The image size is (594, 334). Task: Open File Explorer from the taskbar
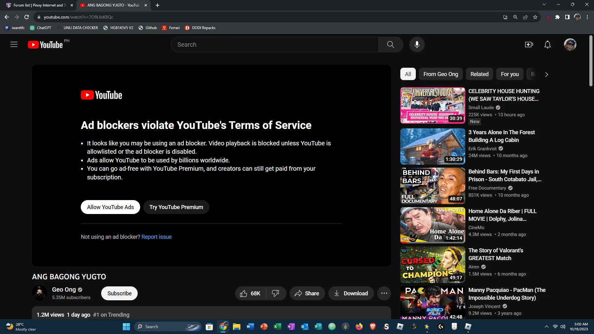pos(237,327)
